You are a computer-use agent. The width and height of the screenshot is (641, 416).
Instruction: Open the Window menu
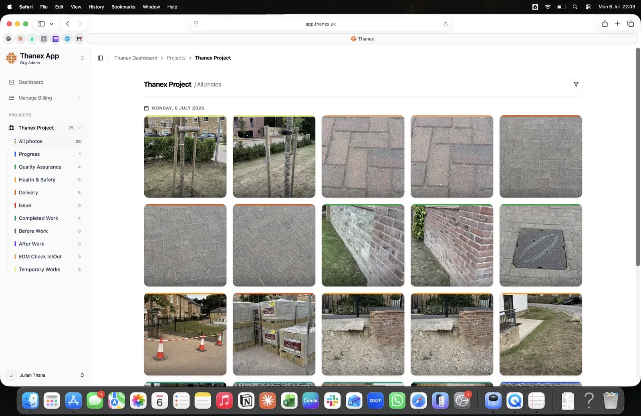[151, 7]
